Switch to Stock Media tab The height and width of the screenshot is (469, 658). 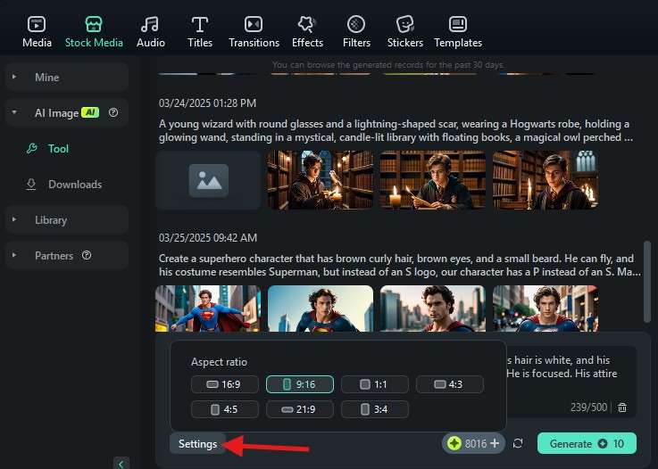click(x=94, y=32)
